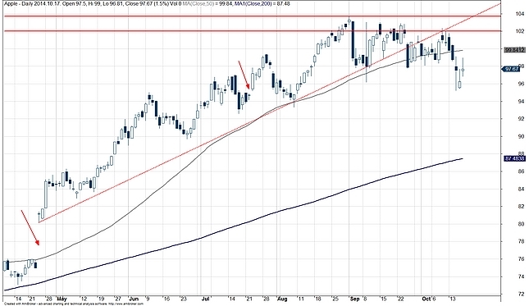529x306 pixels.
Task: Select the 87.4838 price tag on the axis
Action: pyautogui.click(x=514, y=158)
